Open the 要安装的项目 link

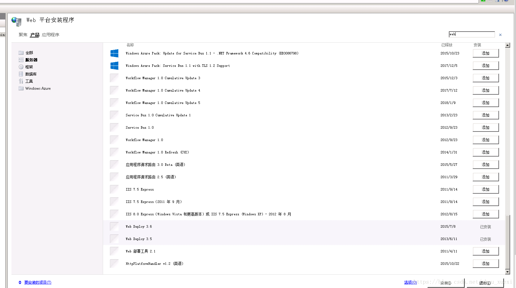tap(38, 282)
